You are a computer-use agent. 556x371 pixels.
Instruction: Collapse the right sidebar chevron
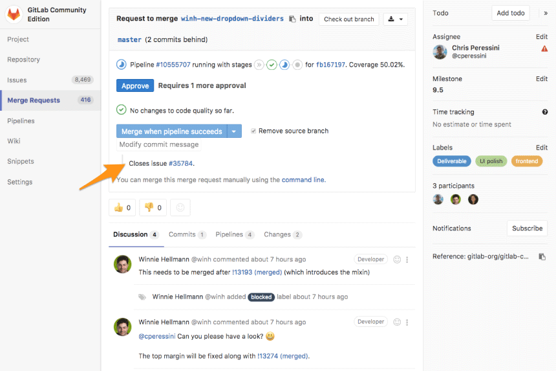[x=546, y=13]
